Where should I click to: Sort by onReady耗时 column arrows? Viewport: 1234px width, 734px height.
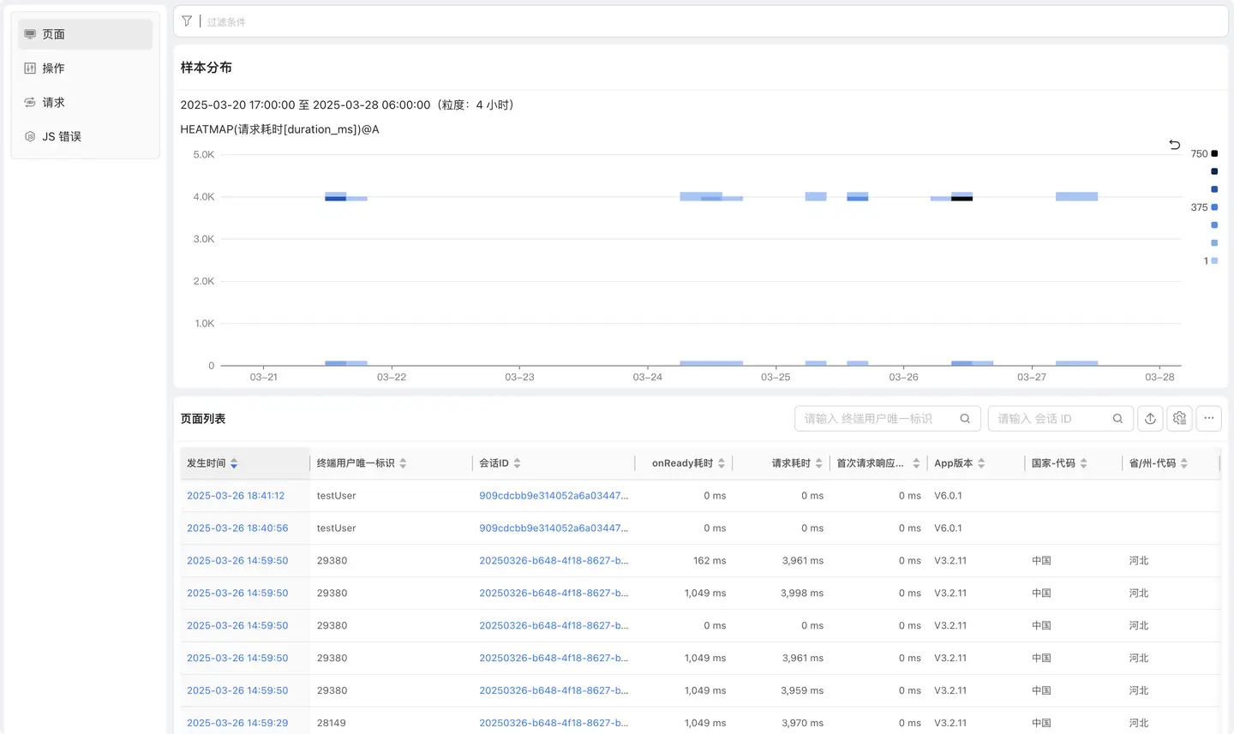(x=722, y=463)
